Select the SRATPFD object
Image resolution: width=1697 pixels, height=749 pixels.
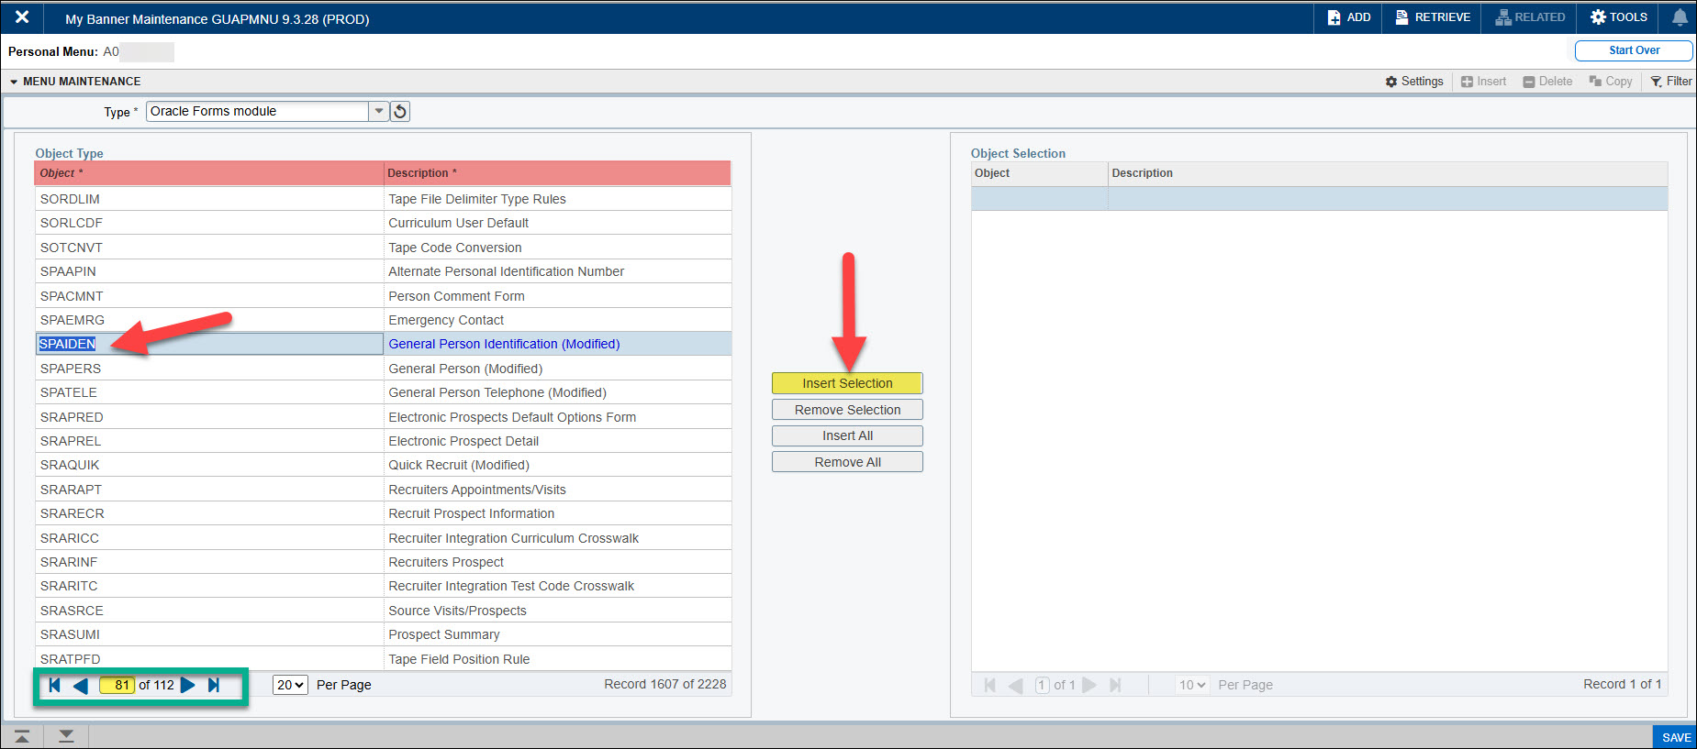pos(209,659)
